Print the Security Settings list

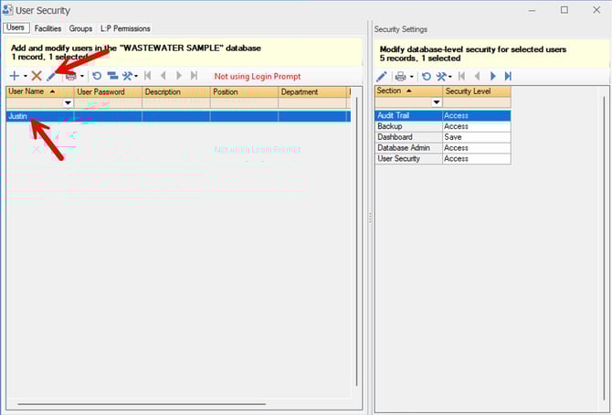(400, 76)
